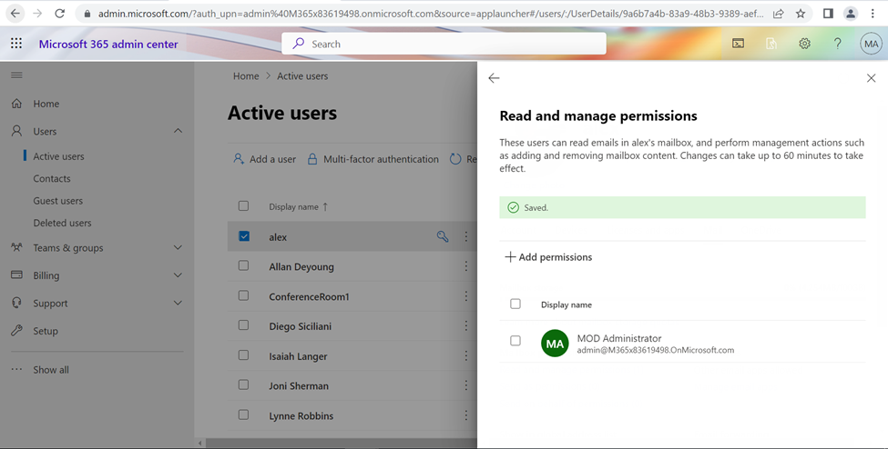The height and width of the screenshot is (449, 888).
Task: Open Cloud Shell icon in header
Action: (x=738, y=44)
